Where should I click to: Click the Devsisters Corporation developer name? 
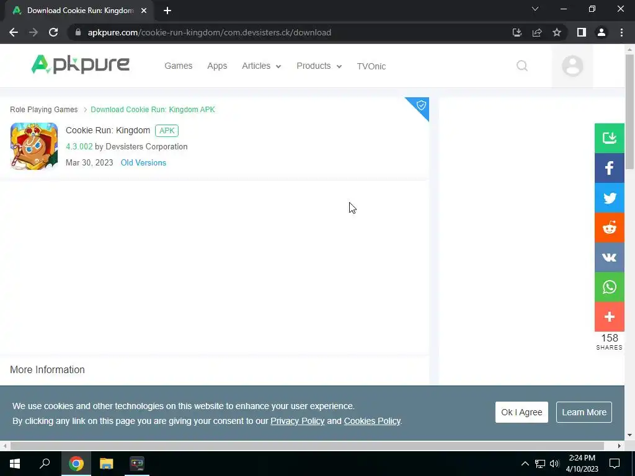click(x=146, y=146)
